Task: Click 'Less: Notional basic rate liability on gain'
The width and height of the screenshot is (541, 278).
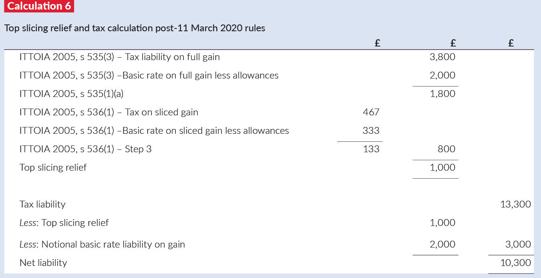Action: click(102, 244)
